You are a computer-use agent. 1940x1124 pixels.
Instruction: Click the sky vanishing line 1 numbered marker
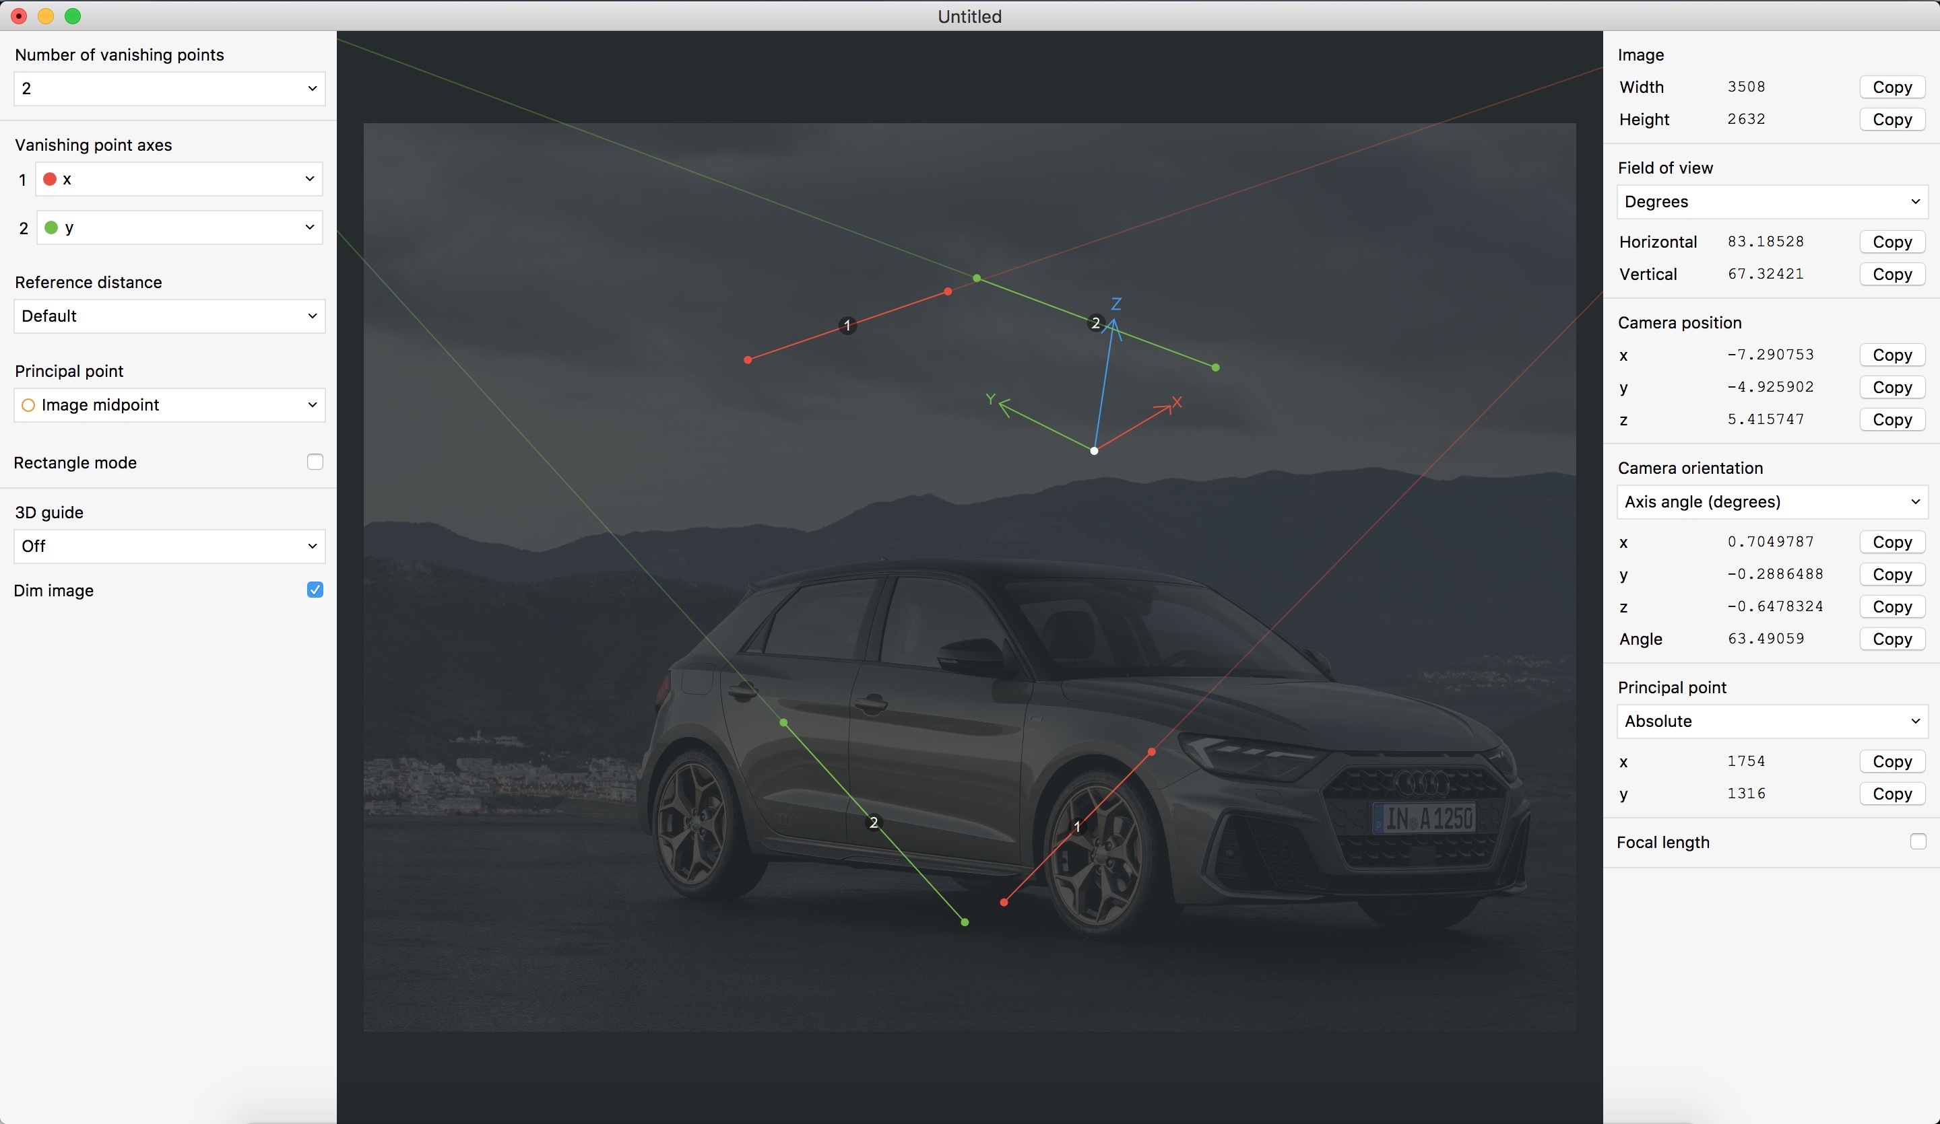pyautogui.click(x=847, y=326)
